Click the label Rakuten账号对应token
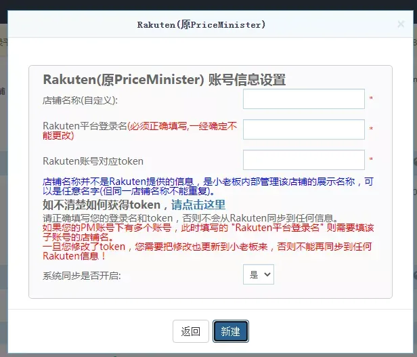Screen dimensions: 417x357 click(93, 161)
